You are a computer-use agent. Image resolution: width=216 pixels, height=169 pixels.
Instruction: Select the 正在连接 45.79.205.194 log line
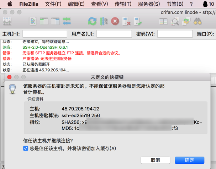46,70
